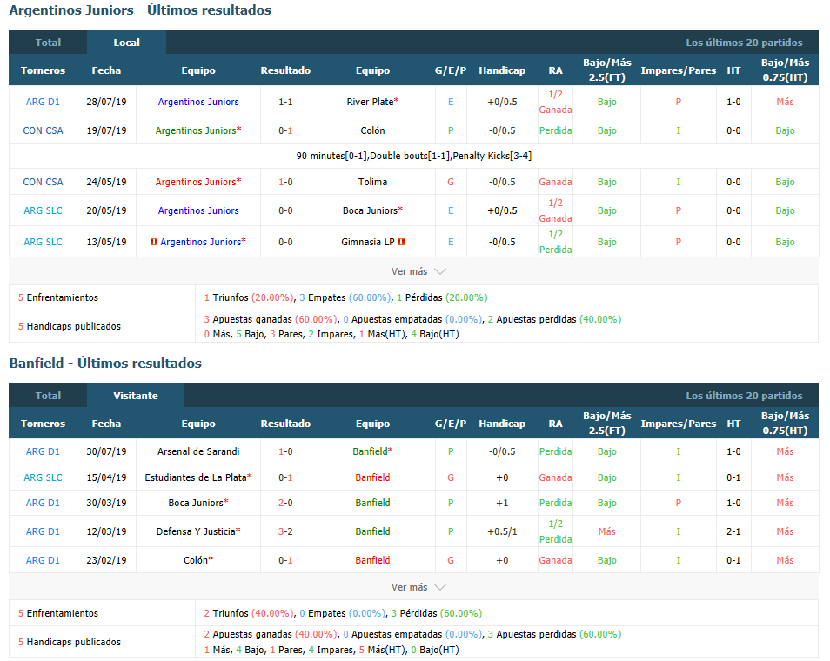The height and width of the screenshot is (661, 830).
Task: Click Colón team name in 19/07/19 row
Action: pyautogui.click(x=372, y=130)
